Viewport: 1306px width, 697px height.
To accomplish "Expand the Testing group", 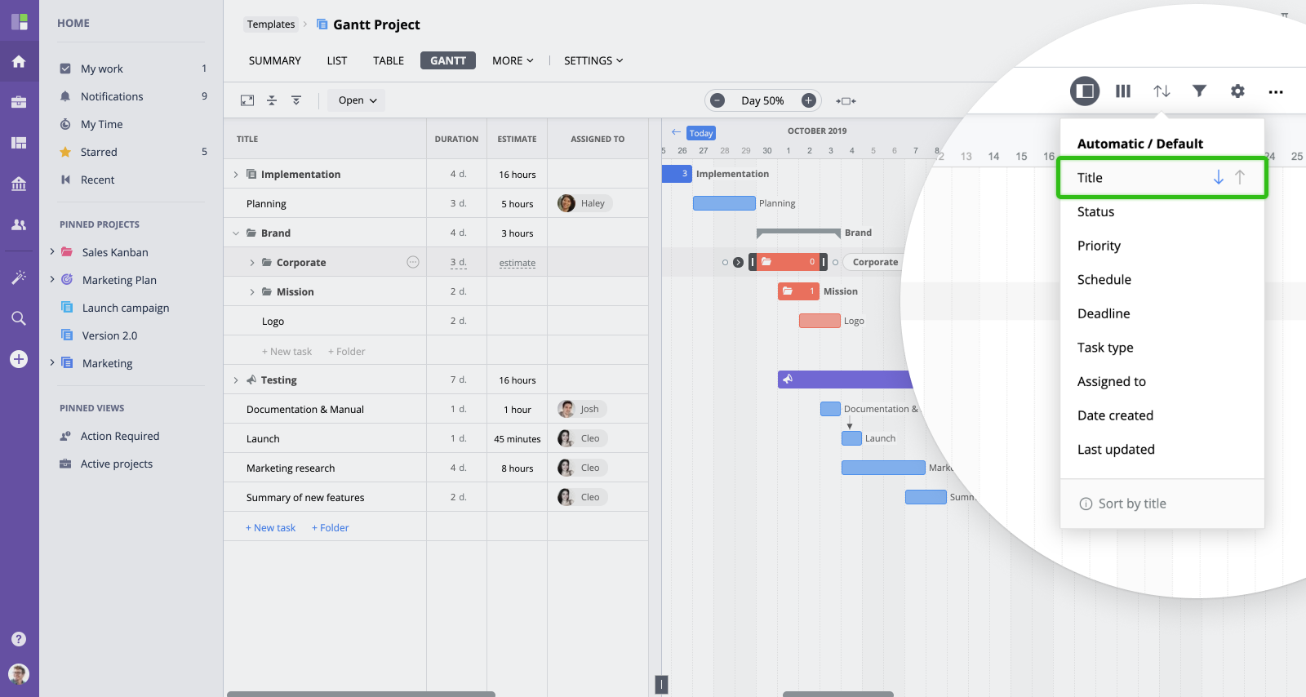I will pyautogui.click(x=236, y=380).
